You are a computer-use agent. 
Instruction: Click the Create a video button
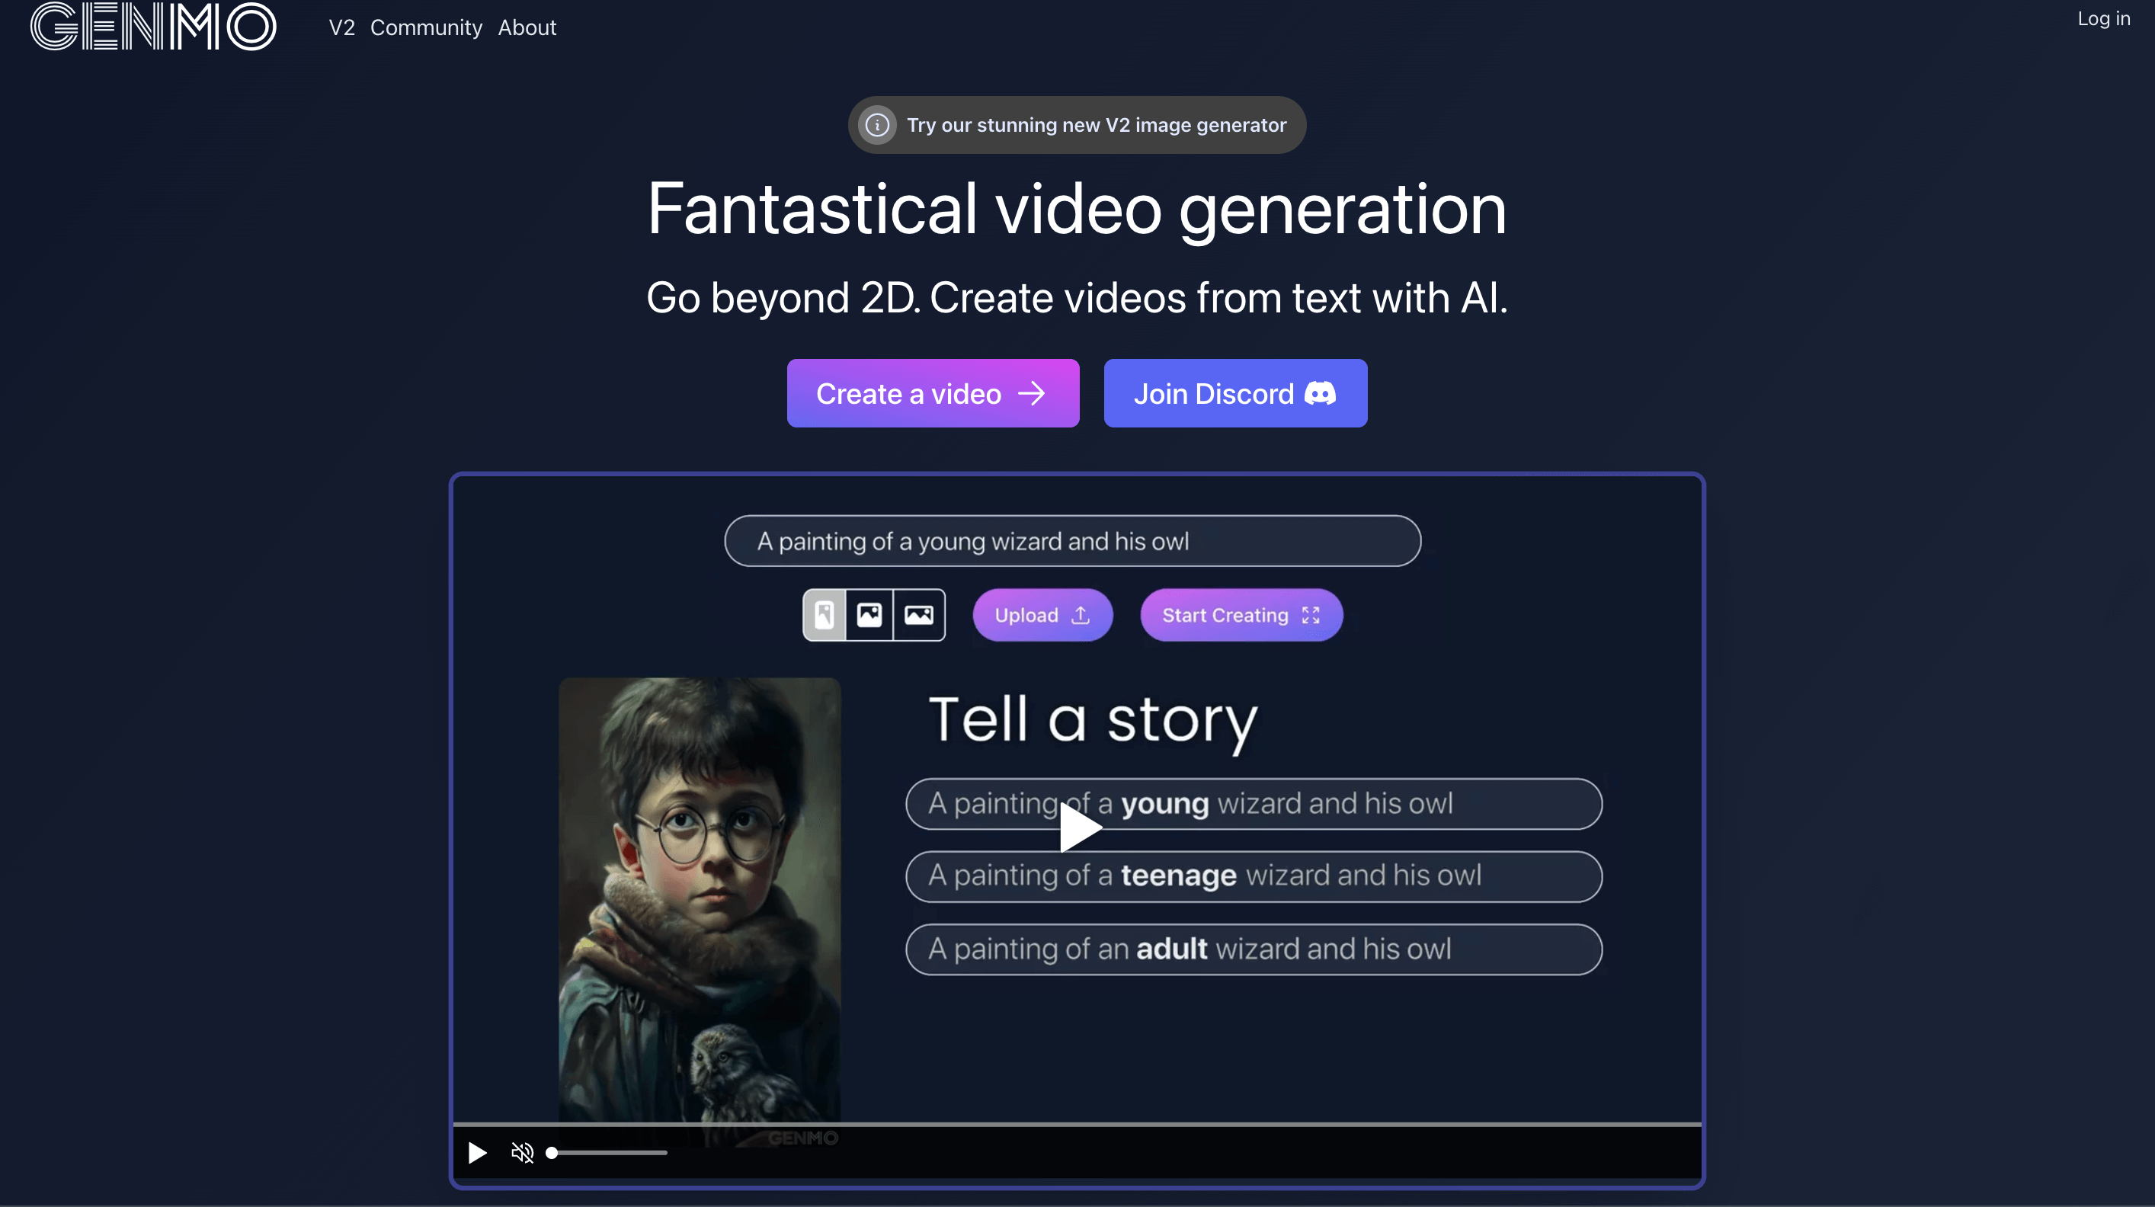pos(933,393)
